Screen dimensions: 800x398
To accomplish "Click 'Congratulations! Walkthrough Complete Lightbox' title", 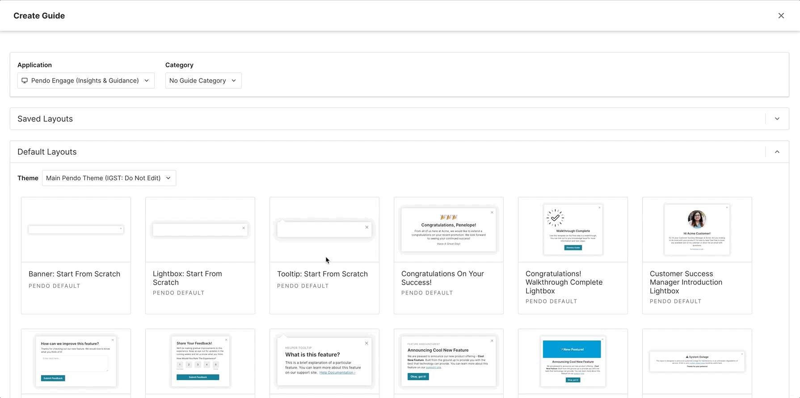I will click(564, 282).
